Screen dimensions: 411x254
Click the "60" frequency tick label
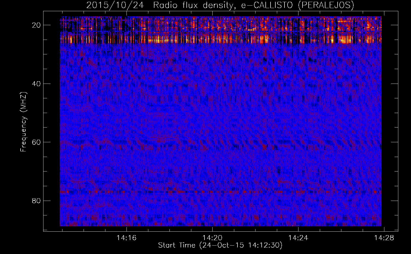click(x=37, y=142)
